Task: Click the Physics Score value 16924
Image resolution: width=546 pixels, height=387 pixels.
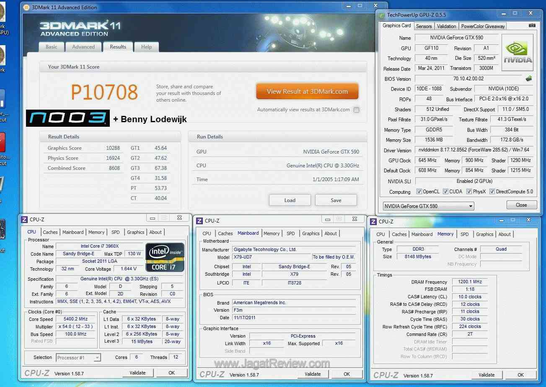Action: coord(113,158)
